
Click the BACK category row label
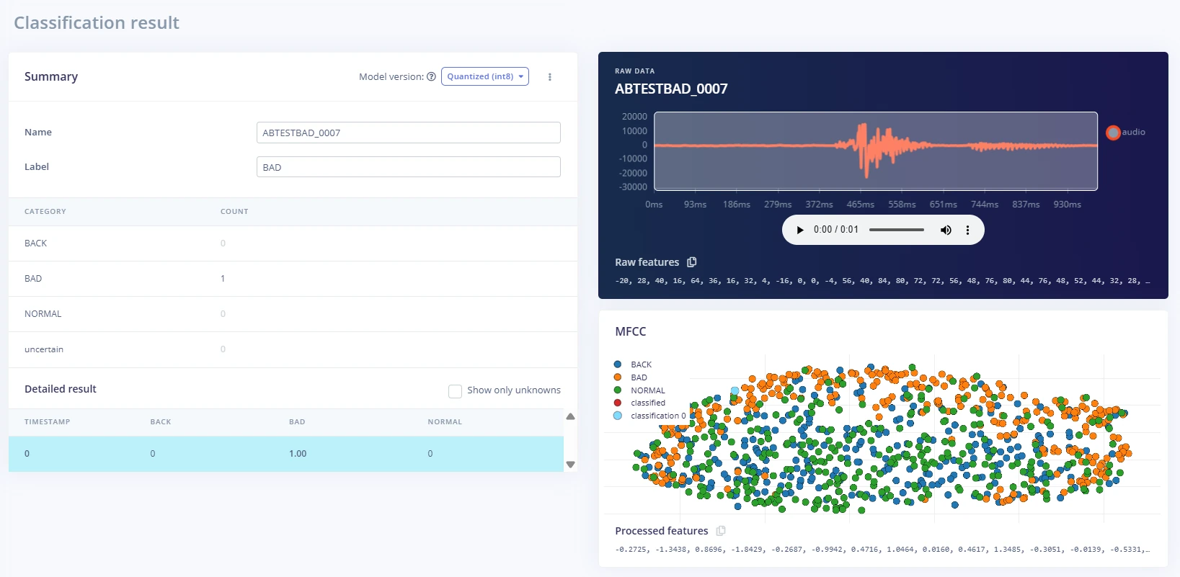click(36, 243)
